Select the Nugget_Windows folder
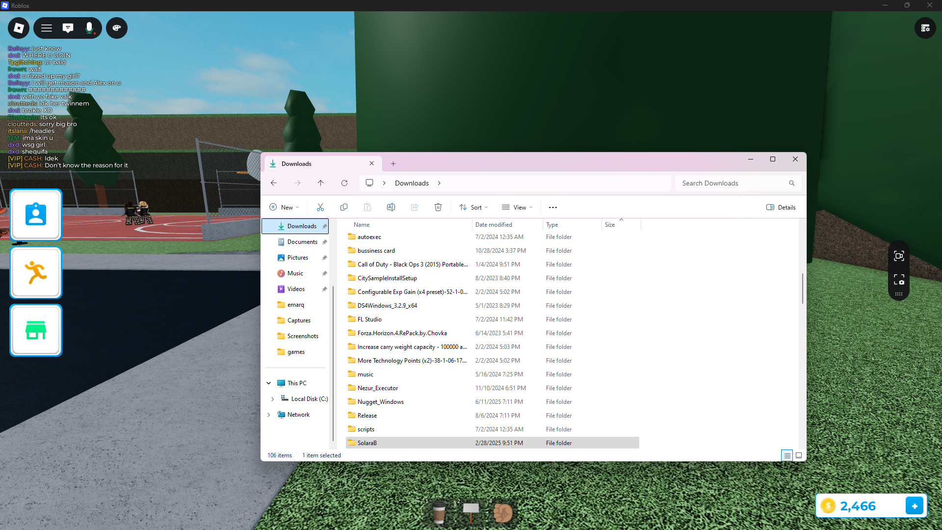Screen dimensions: 942x530 click(493, 402)
